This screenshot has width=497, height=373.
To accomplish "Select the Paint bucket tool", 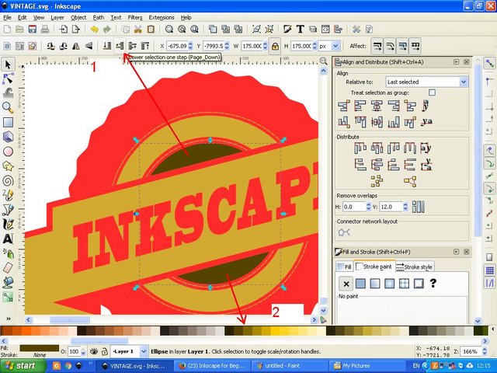I will point(8,282).
